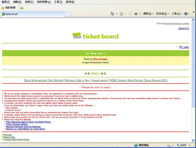This screenshot has width=196, height=148.
Task: Open HSBC Sevens World Series Tokyo Sevens 2012
Action: 139,80
